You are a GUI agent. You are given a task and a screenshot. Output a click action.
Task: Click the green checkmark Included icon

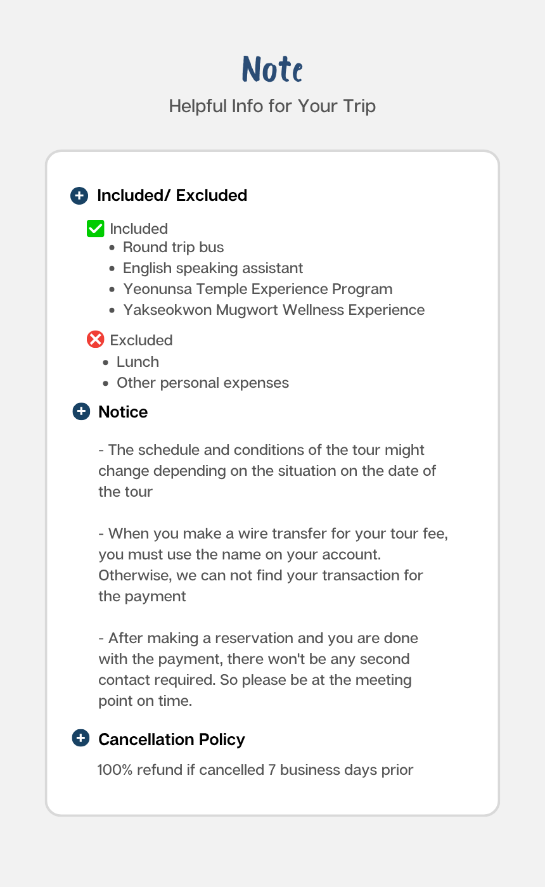pos(95,228)
